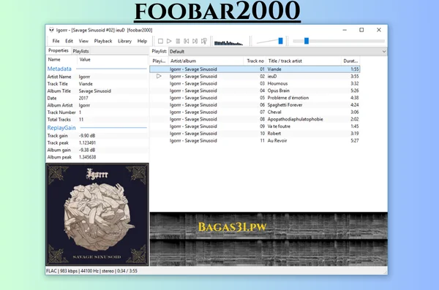Select track 09 Va te foutre
Viewport: 439px width, 290px height.
255,126
